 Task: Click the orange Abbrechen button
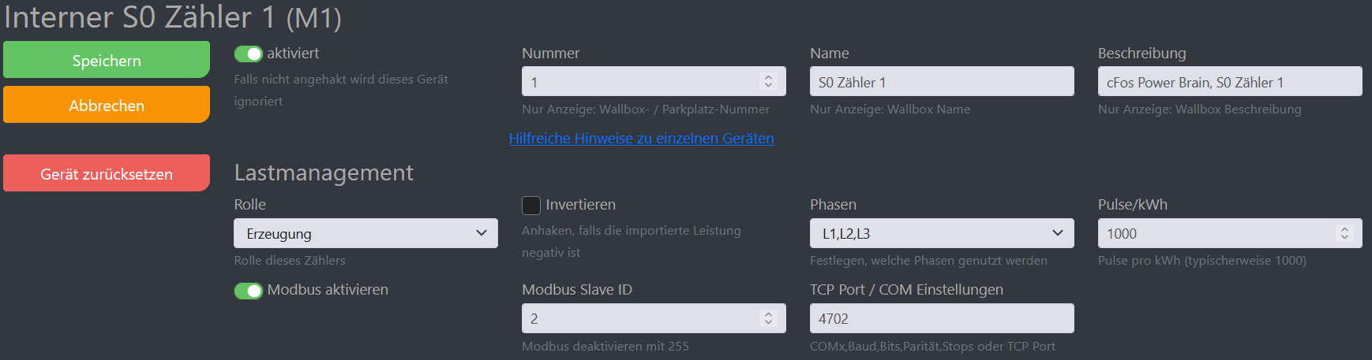107,106
